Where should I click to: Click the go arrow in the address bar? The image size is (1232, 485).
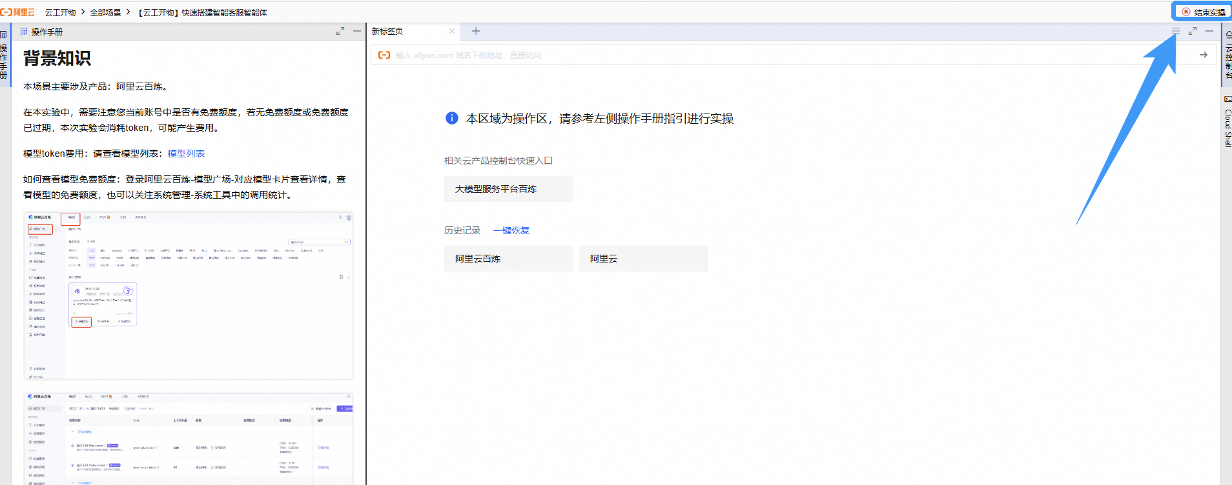pos(1204,55)
